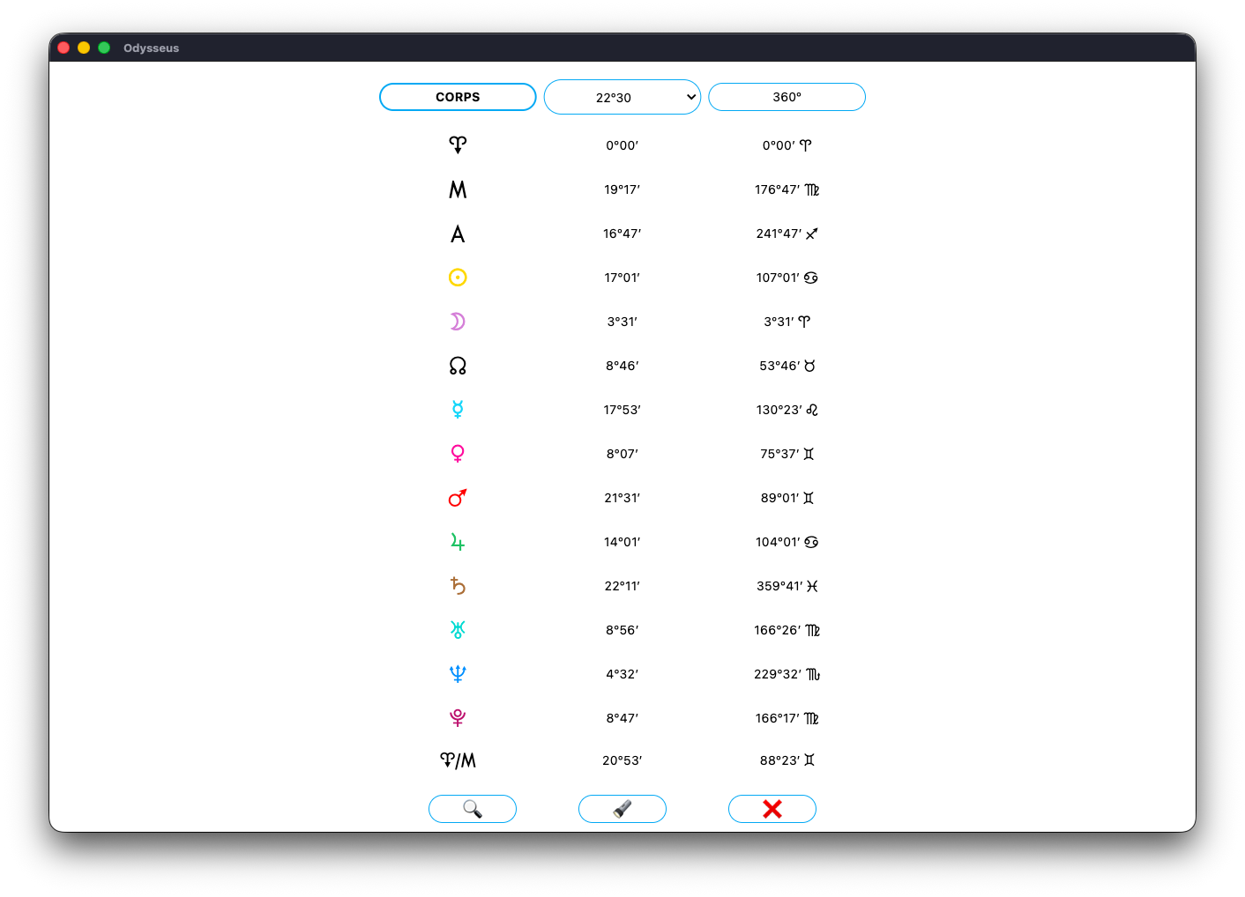Image resolution: width=1245 pixels, height=897 pixels.
Task: Click the Sun symbol icon
Action: pyautogui.click(x=458, y=278)
